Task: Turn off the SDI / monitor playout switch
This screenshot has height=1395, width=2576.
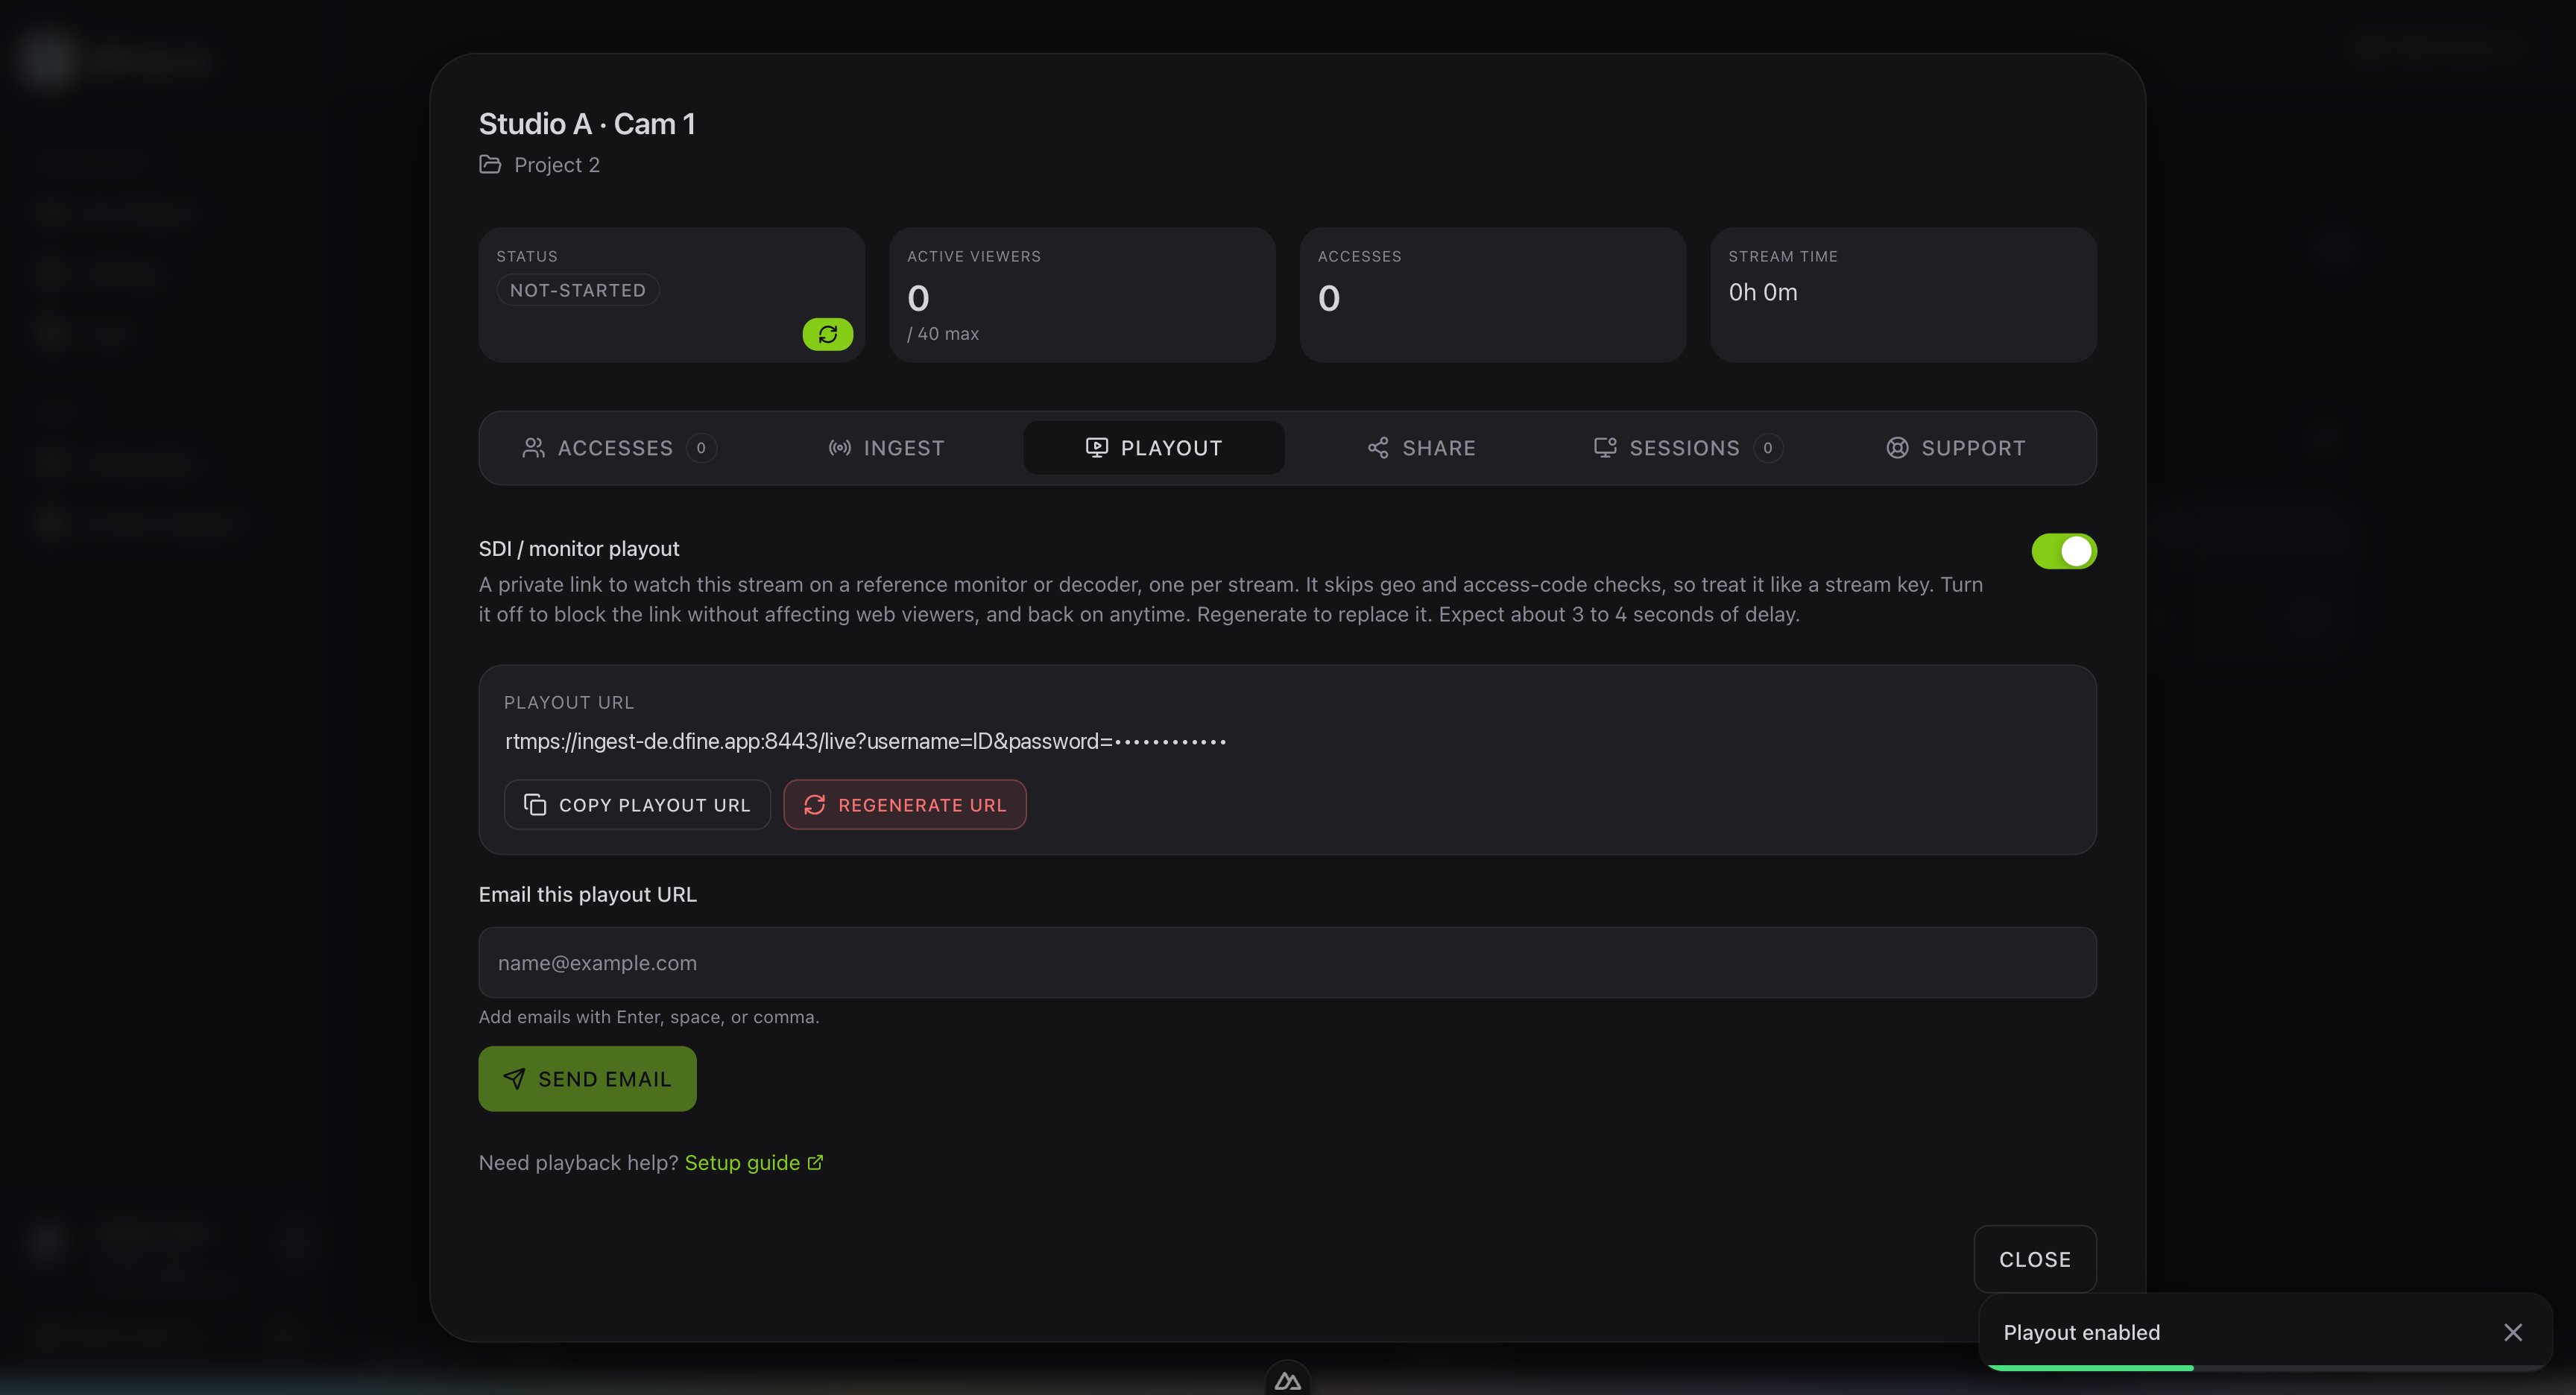Action: click(x=2064, y=551)
